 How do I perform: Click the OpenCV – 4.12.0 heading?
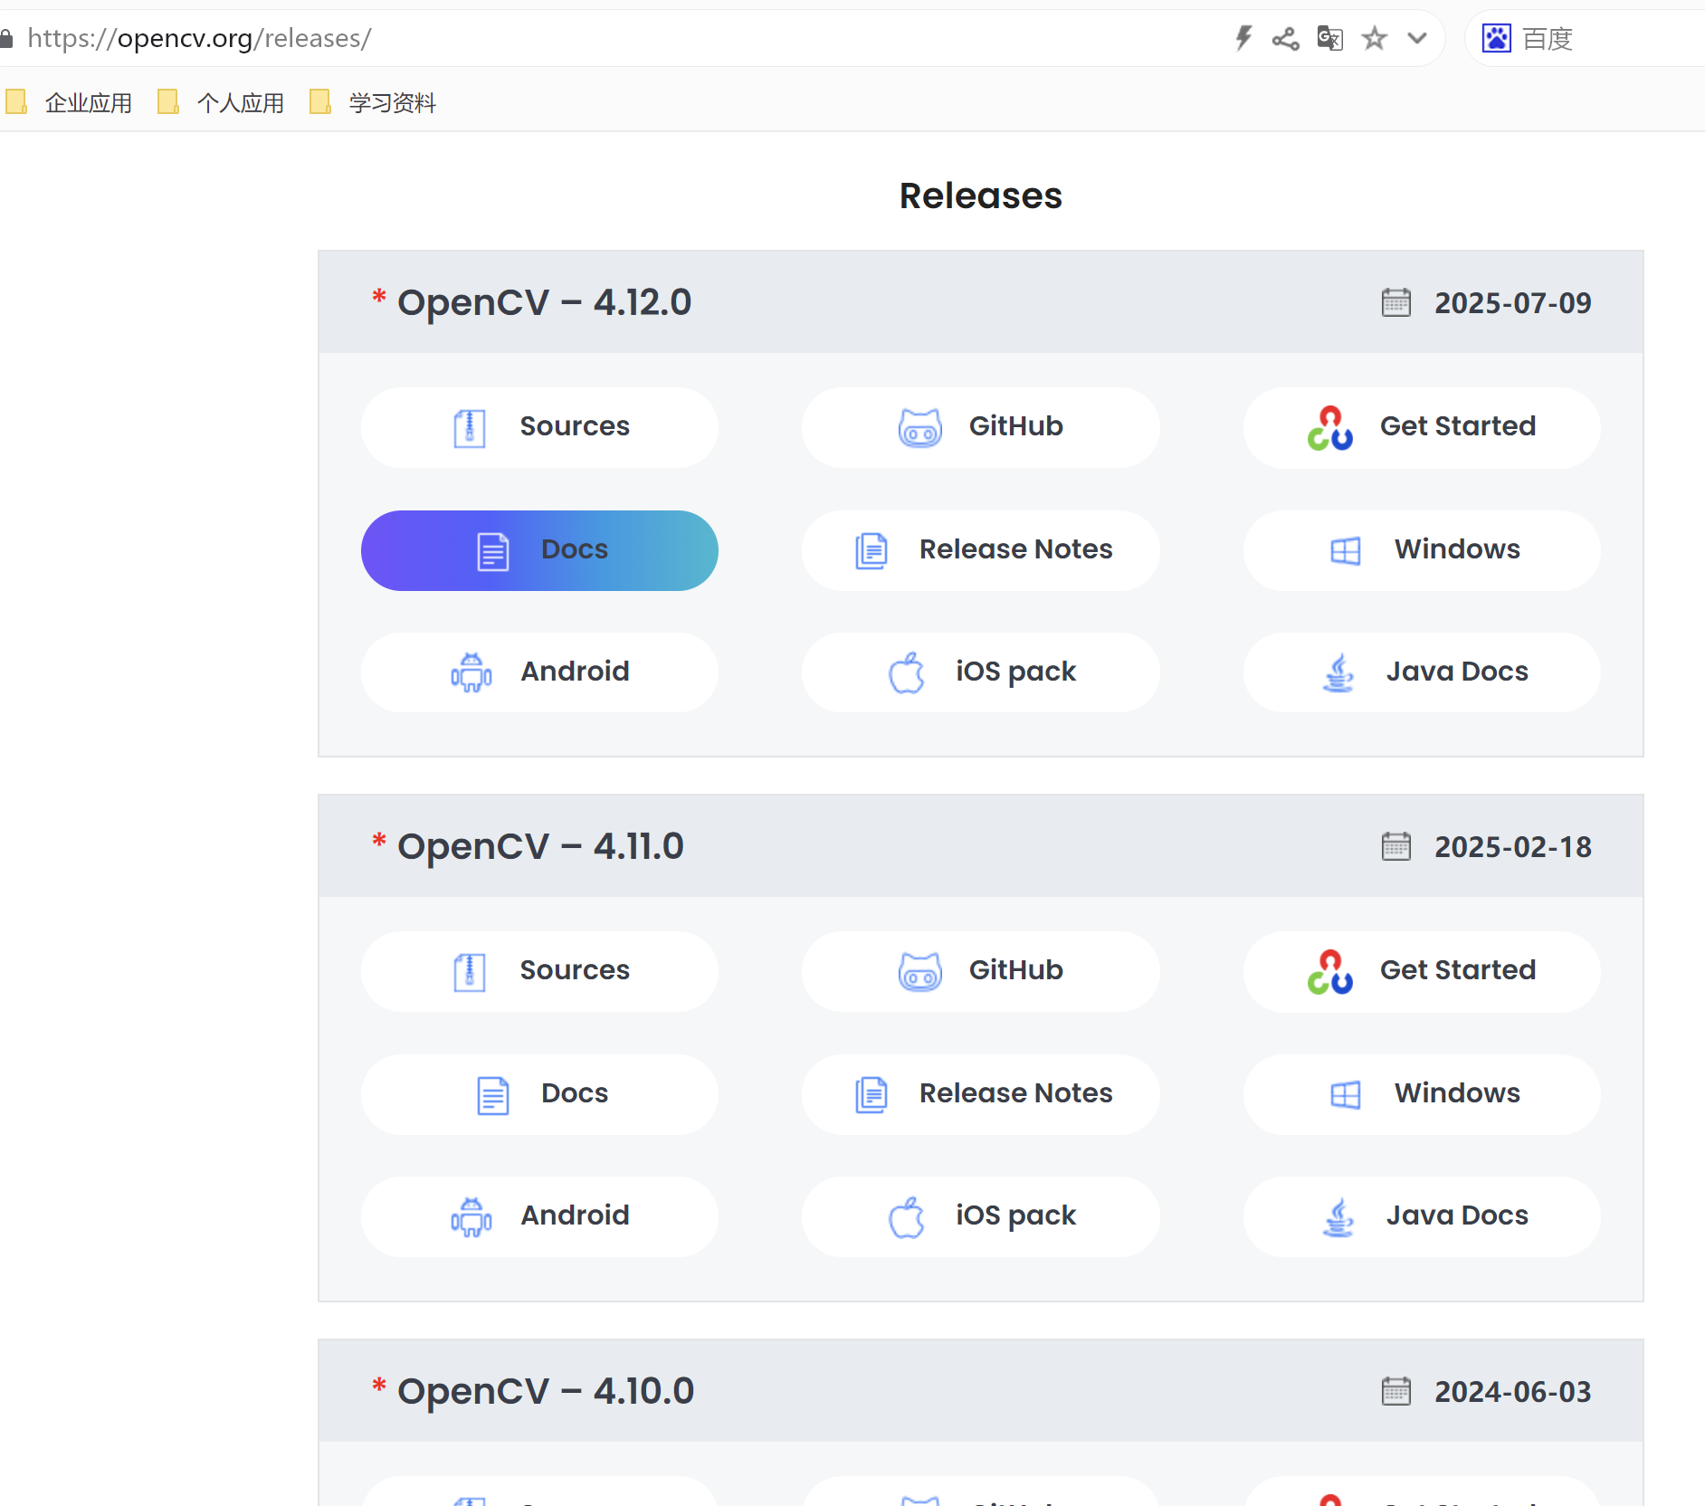(x=544, y=302)
